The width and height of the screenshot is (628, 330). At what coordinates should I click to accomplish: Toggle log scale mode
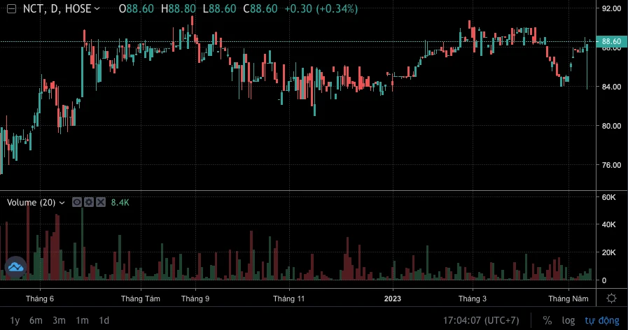pyautogui.click(x=568, y=320)
